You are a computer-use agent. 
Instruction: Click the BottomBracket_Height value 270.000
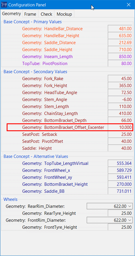tap(120, 184)
